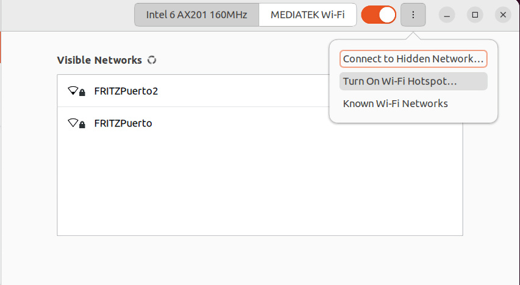
Task: Connect to the FRITZPuerto network
Action: coord(193,123)
